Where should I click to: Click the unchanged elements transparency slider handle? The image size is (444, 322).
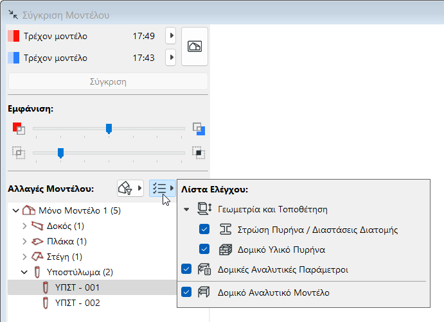pyautogui.click(x=60, y=153)
